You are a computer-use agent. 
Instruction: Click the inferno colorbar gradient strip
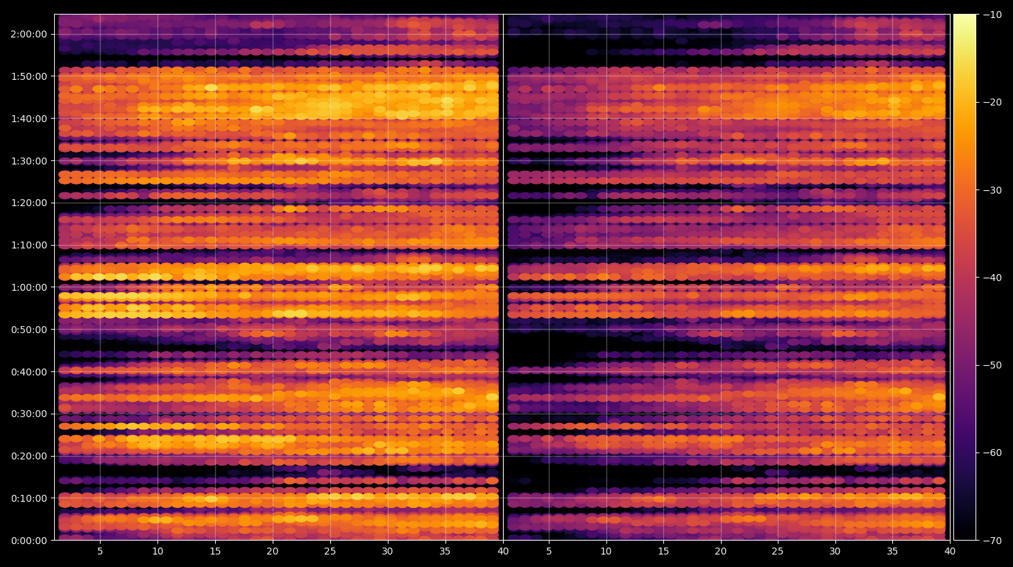pos(964,277)
